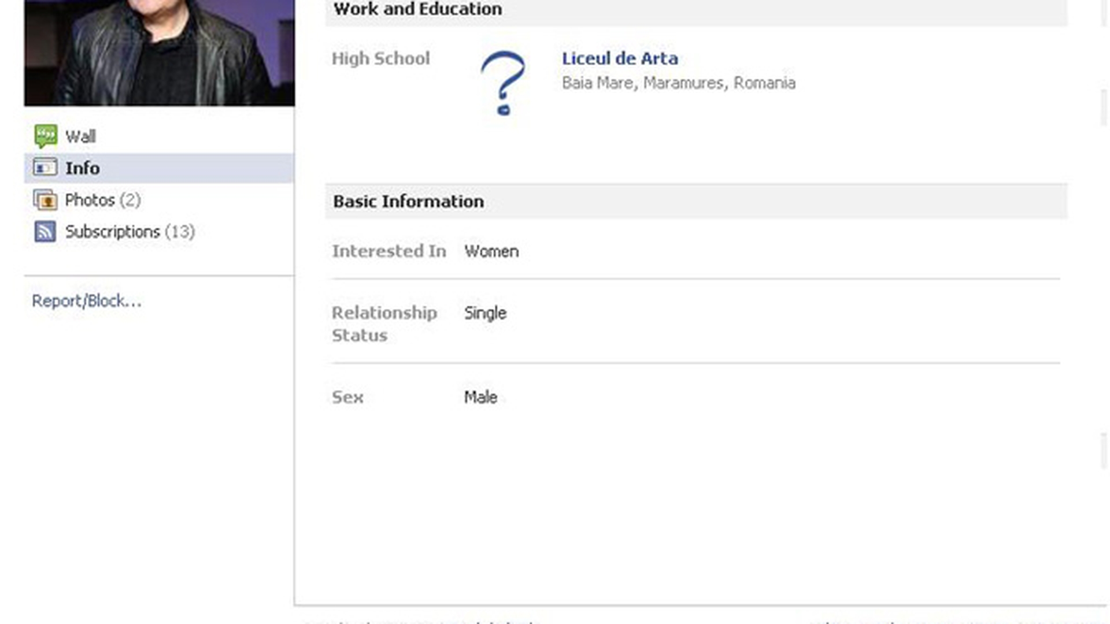Viewport: 1110px width, 624px height.
Task: Click the 'High School' label
Action: tap(380, 58)
